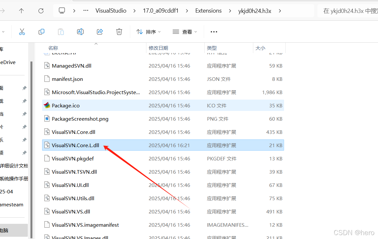378x239 pixels.
Task: Click the Package.ico file icon
Action: coord(47,105)
